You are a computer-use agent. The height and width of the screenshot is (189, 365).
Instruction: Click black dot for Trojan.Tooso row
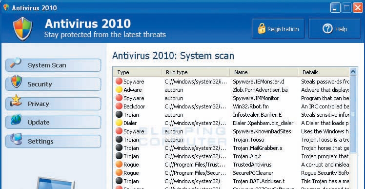coord(119,139)
